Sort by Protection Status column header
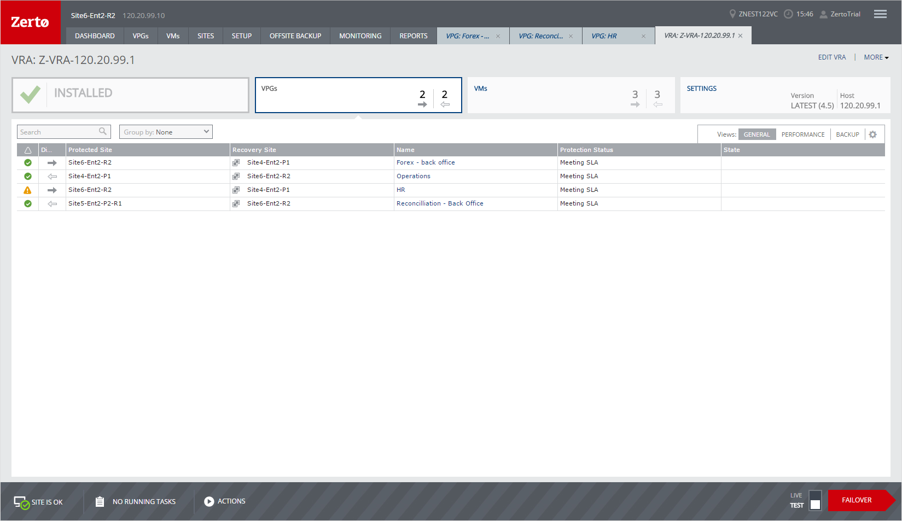Image resolution: width=902 pixels, height=521 pixels. click(x=639, y=150)
